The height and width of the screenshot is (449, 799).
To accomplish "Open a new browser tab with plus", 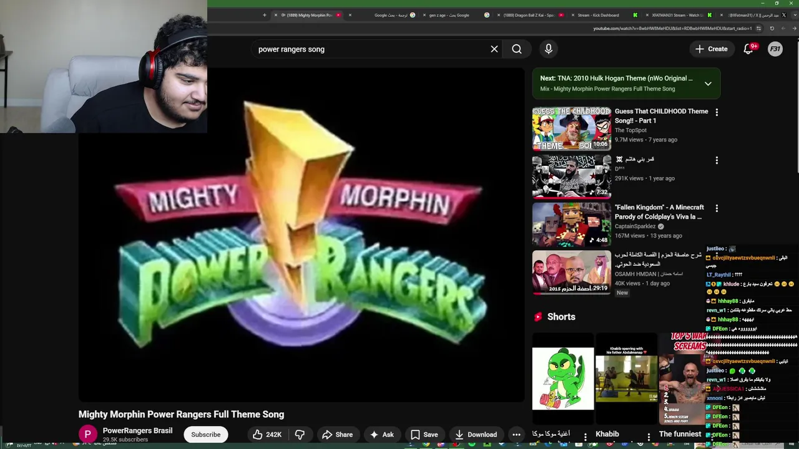I will click(x=264, y=15).
